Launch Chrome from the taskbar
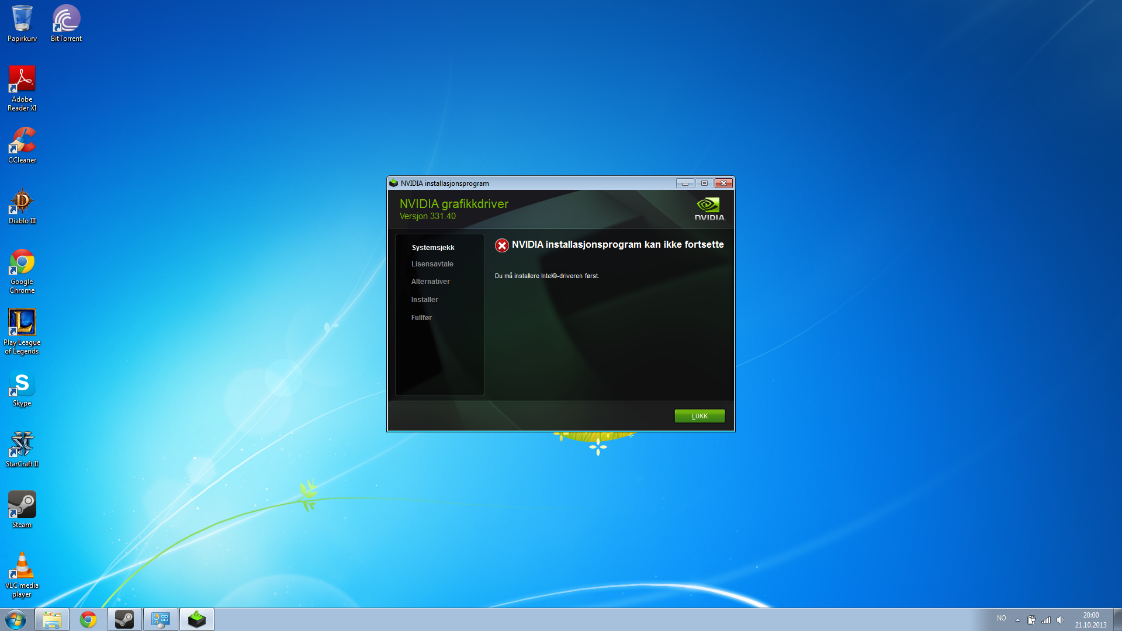 click(x=88, y=619)
